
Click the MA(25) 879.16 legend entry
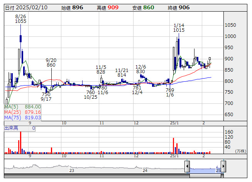pyautogui.click(x=22, y=112)
